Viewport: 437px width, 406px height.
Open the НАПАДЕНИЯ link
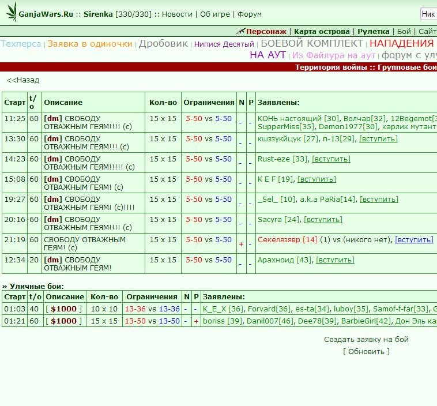[x=402, y=43]
